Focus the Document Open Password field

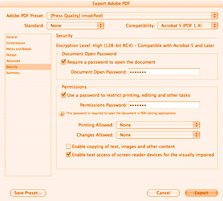[x=164, y=72]
